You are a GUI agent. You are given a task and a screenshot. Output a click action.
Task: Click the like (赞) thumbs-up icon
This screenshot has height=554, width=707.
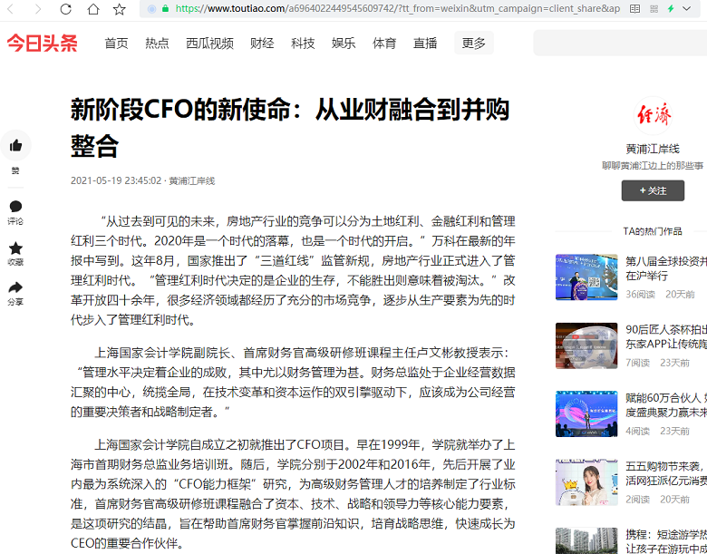pos(15,145)
